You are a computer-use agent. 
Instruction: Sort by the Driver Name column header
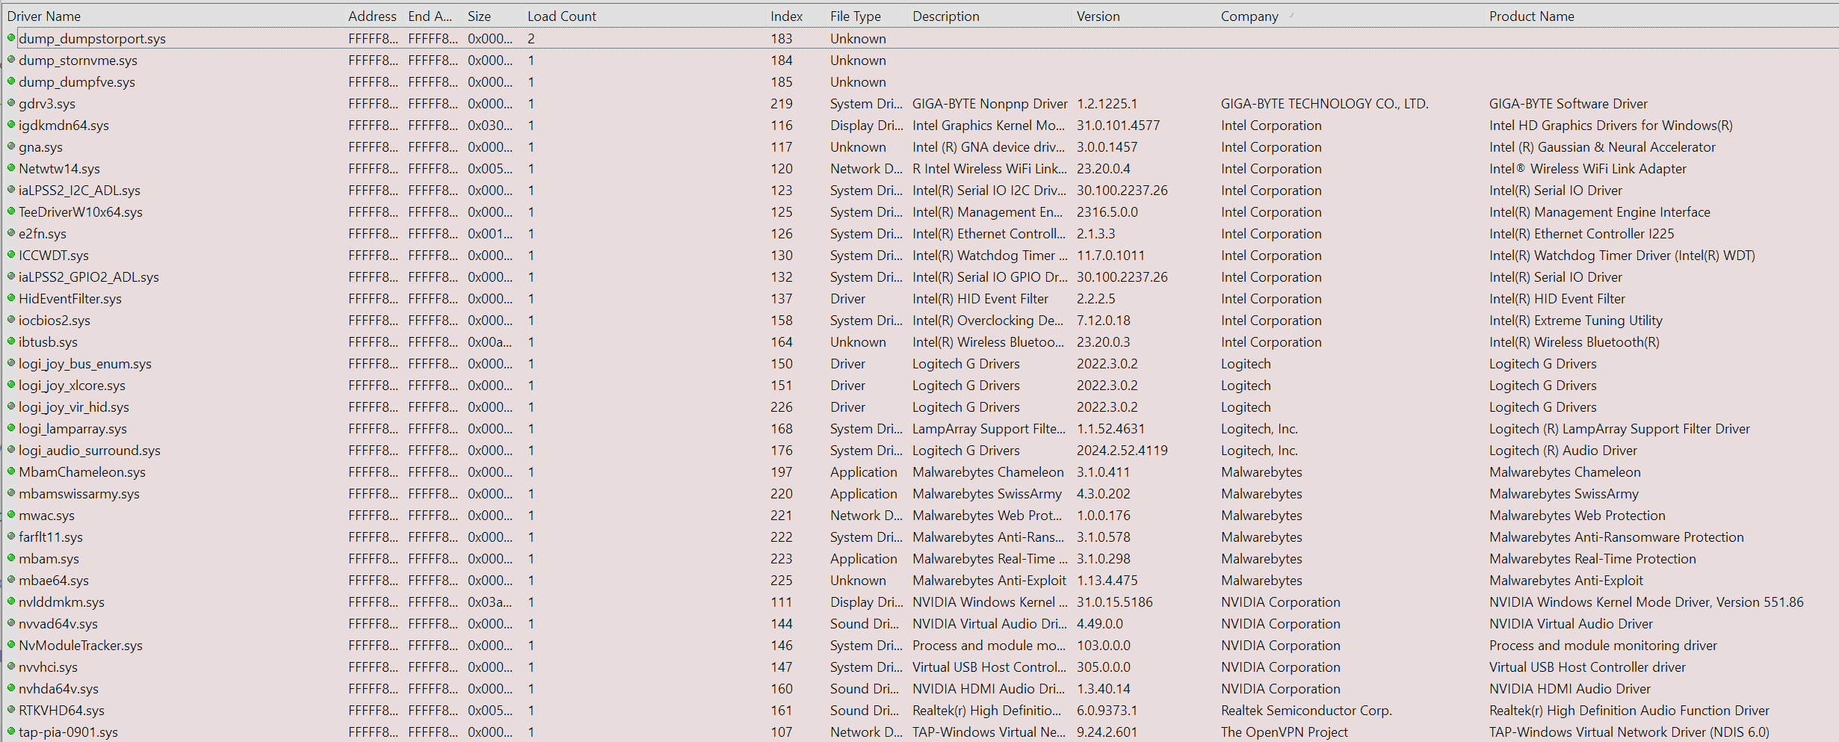click(44, 16)
